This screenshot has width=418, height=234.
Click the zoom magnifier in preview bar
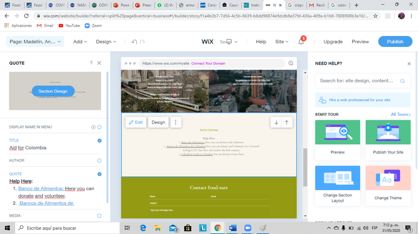(291, 63)
